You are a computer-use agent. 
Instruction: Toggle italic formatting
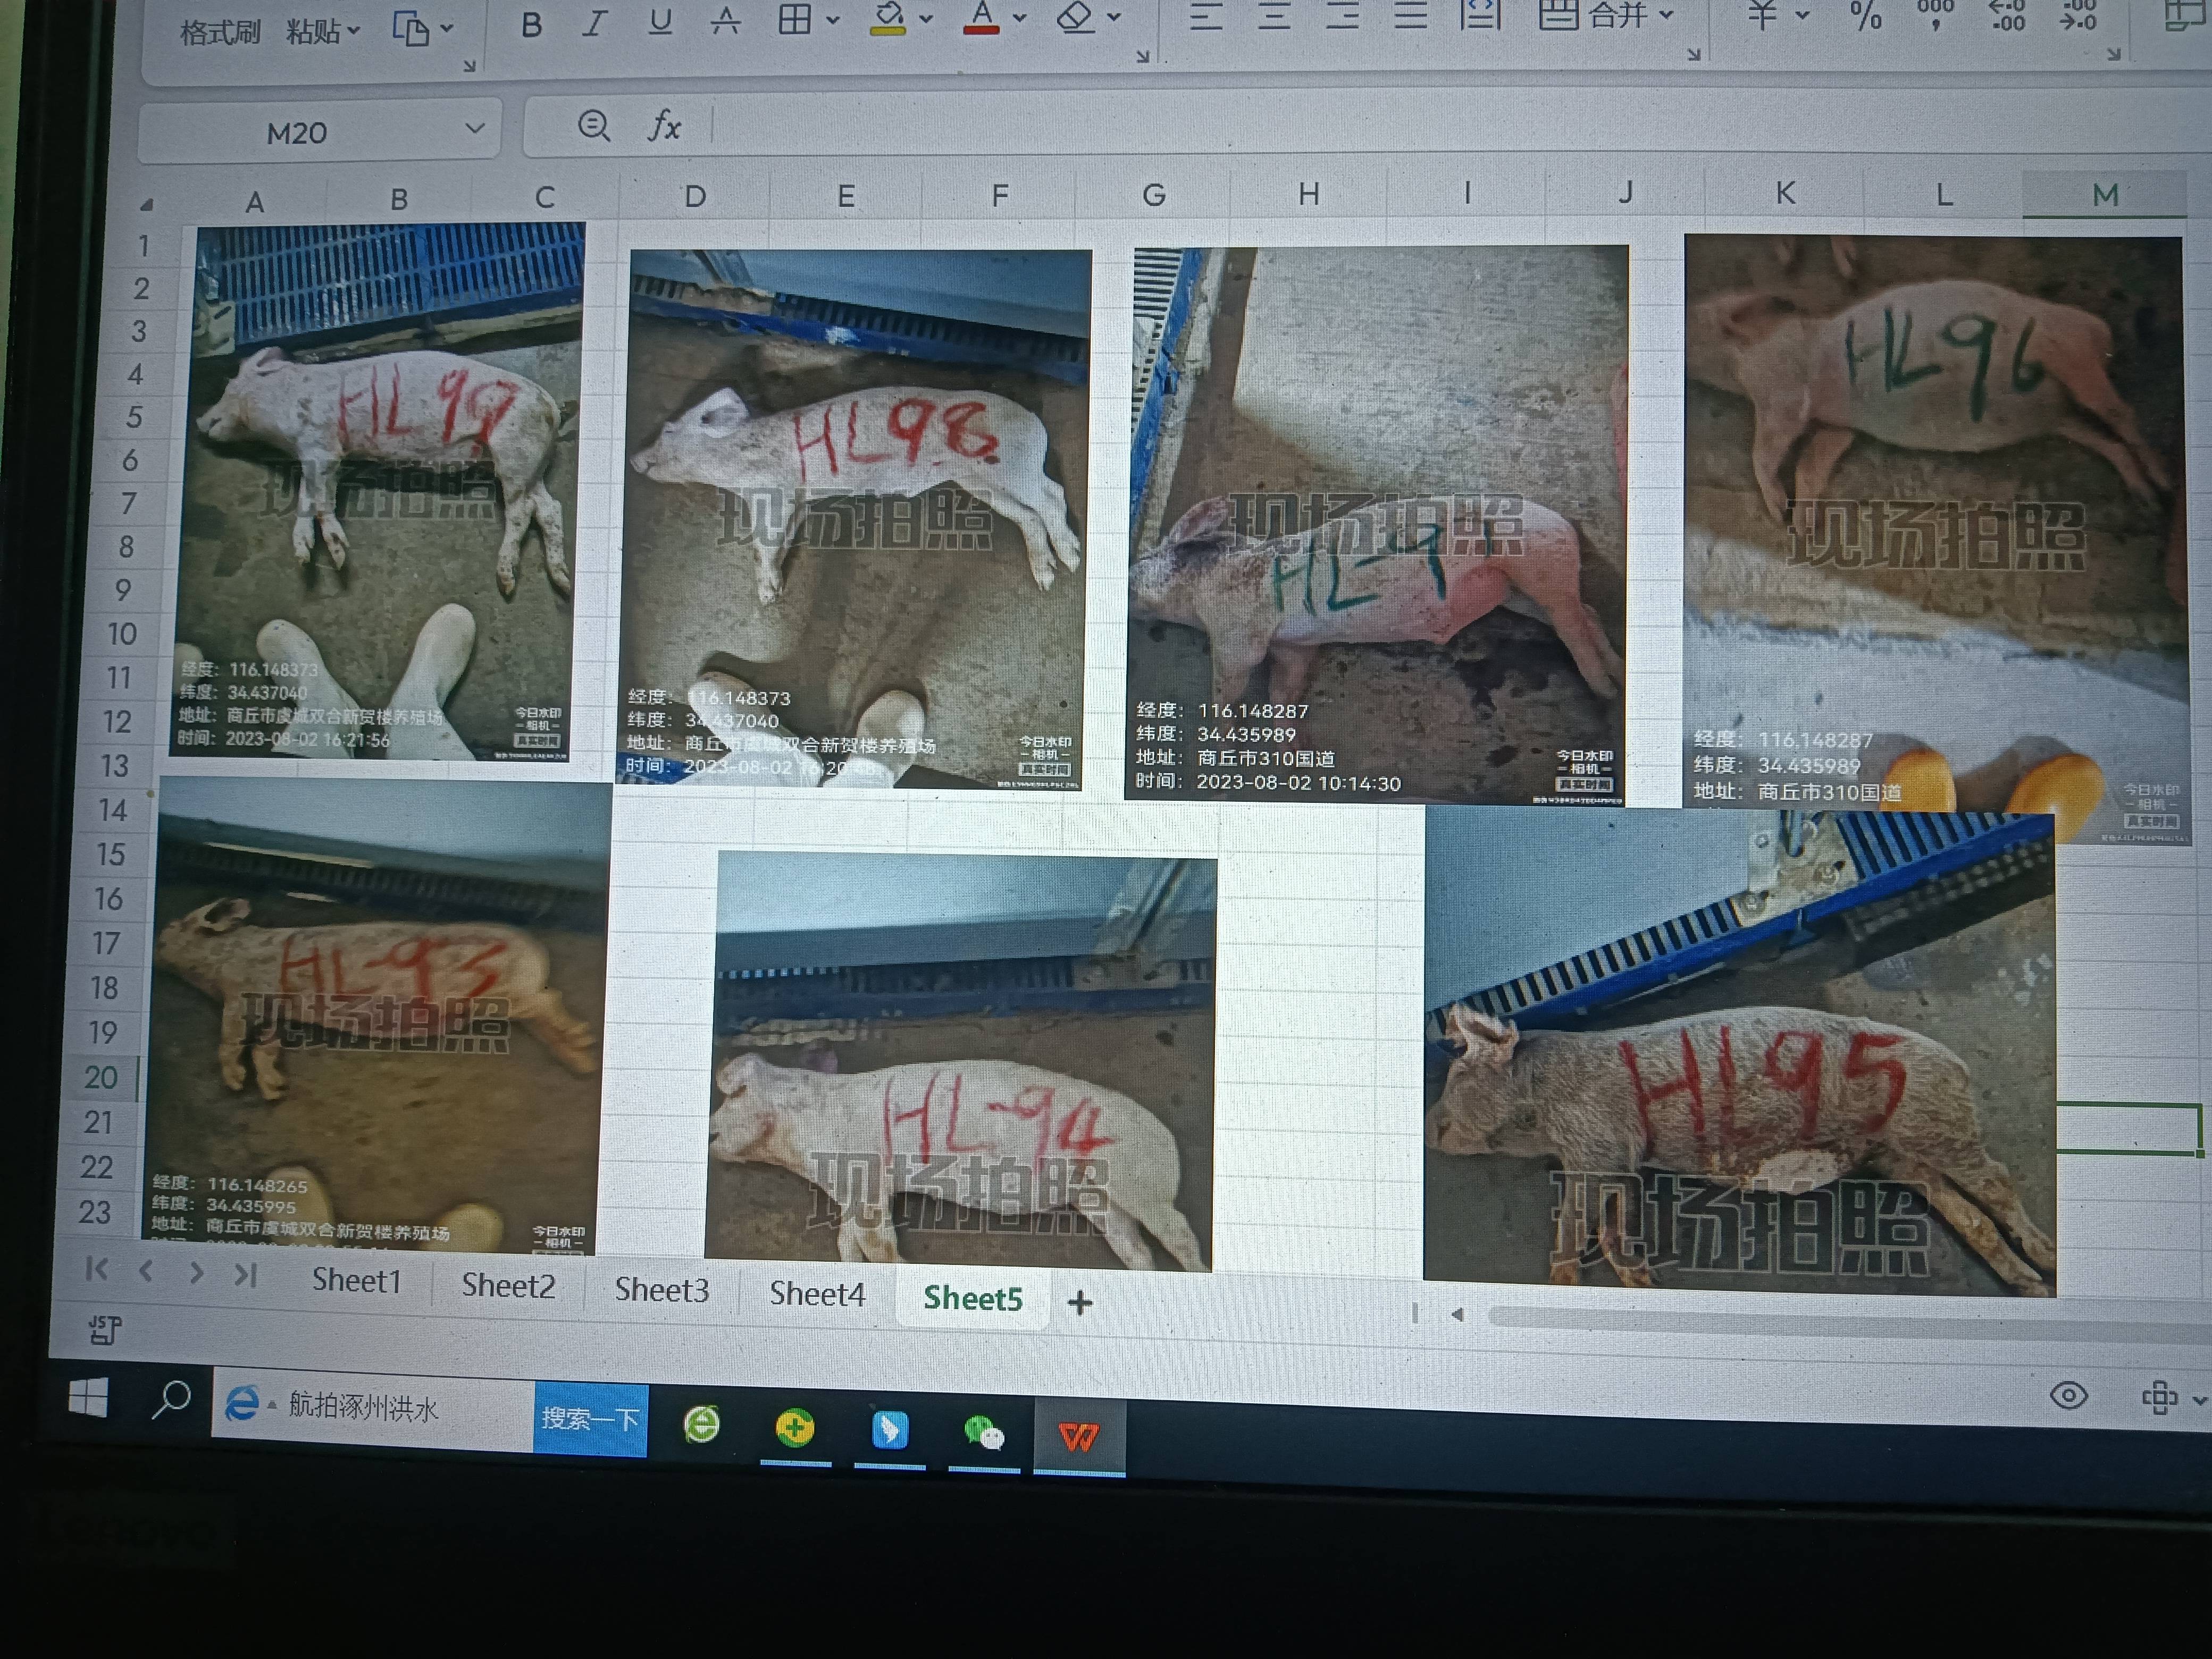tap(595, 24)
